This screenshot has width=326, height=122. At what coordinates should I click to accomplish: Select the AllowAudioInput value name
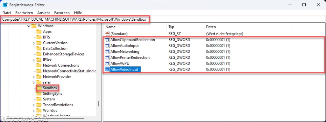pyautogui.click(x=124, y=45)
